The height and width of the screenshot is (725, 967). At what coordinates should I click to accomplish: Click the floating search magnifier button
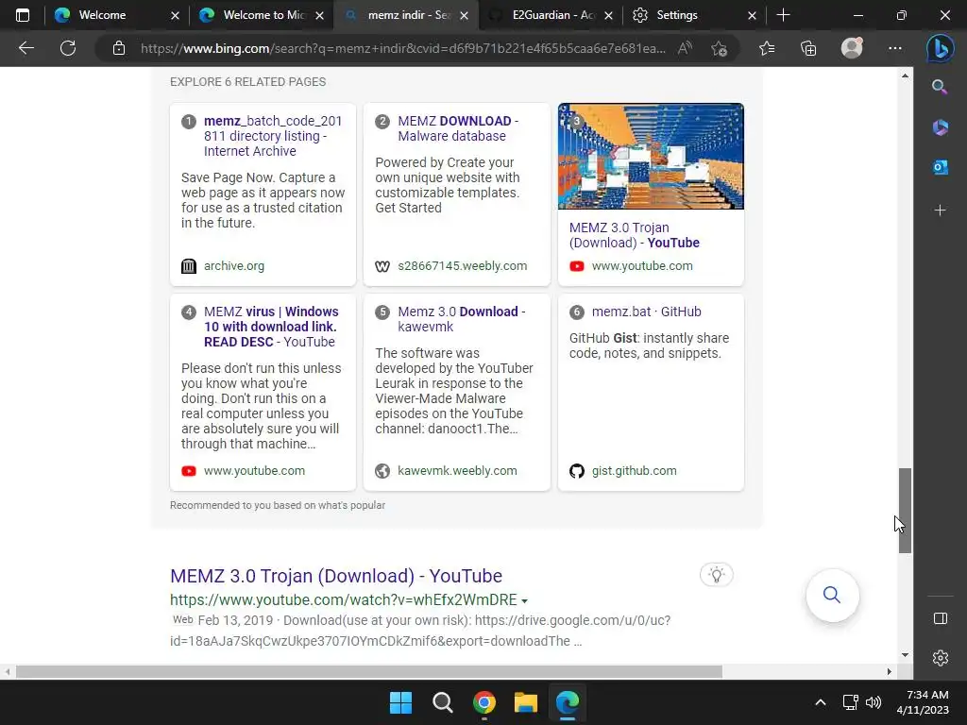(x=832, y=595)
